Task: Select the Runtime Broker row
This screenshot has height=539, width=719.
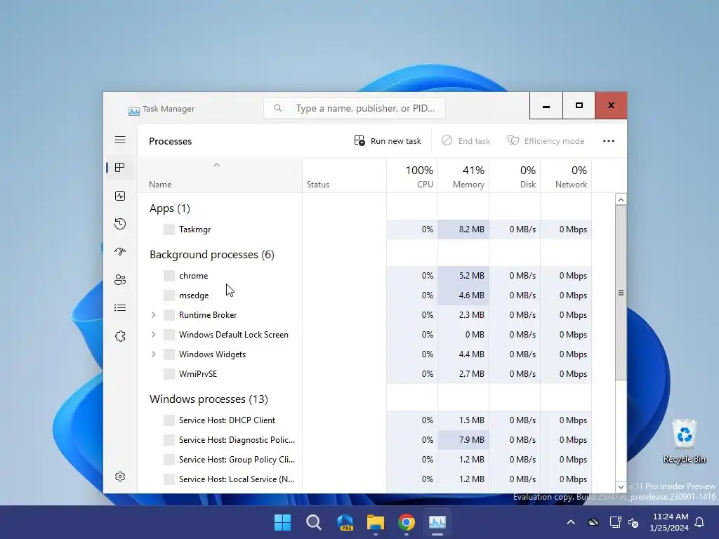Action: 364,315
